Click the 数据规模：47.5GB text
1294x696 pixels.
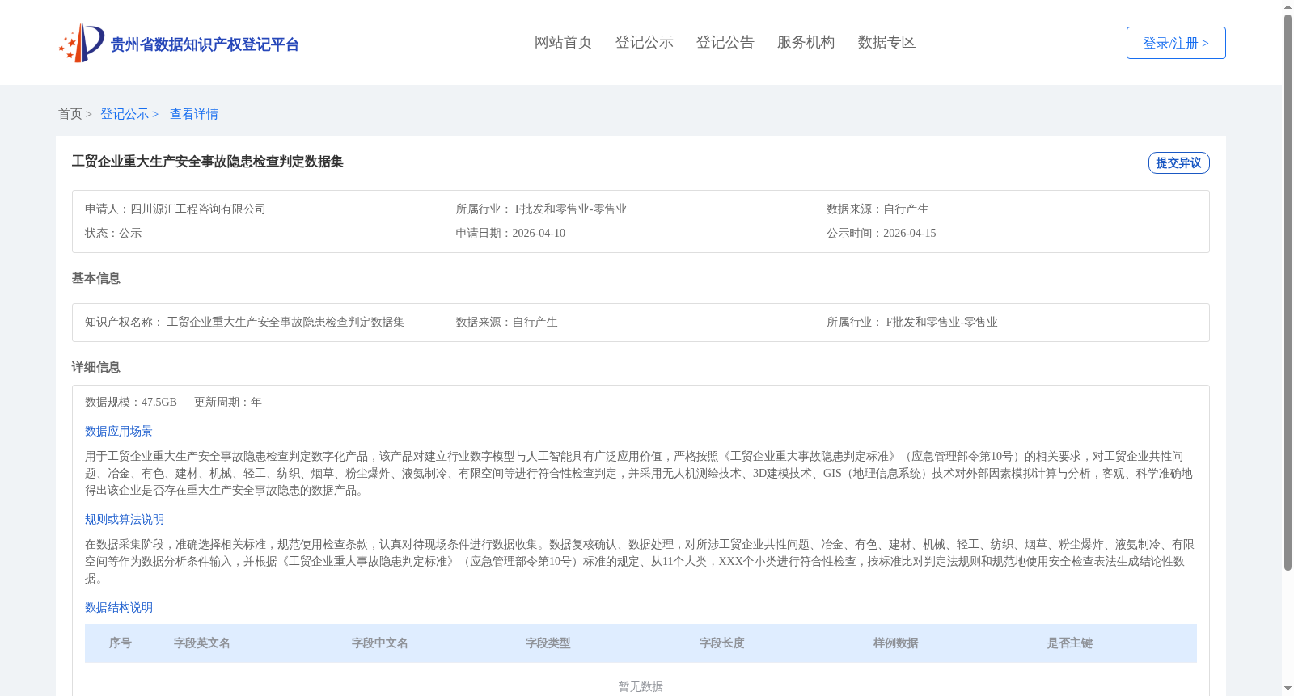(x=131, y=402)
